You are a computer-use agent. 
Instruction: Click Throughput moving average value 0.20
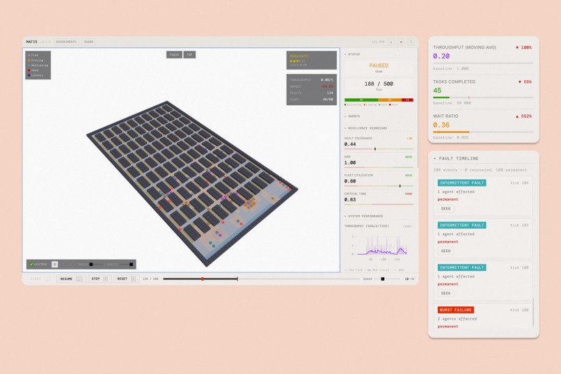click(441, 56)
